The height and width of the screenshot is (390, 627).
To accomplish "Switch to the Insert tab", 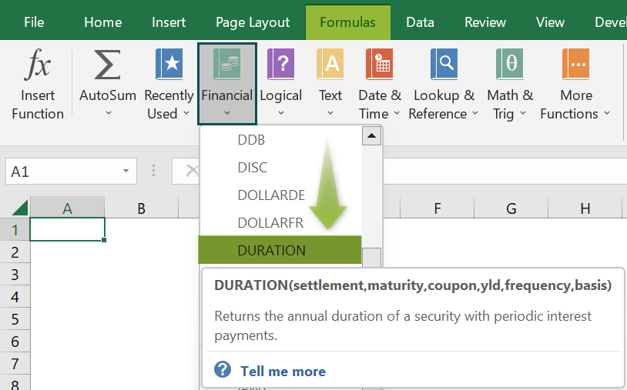I will 169,22.
